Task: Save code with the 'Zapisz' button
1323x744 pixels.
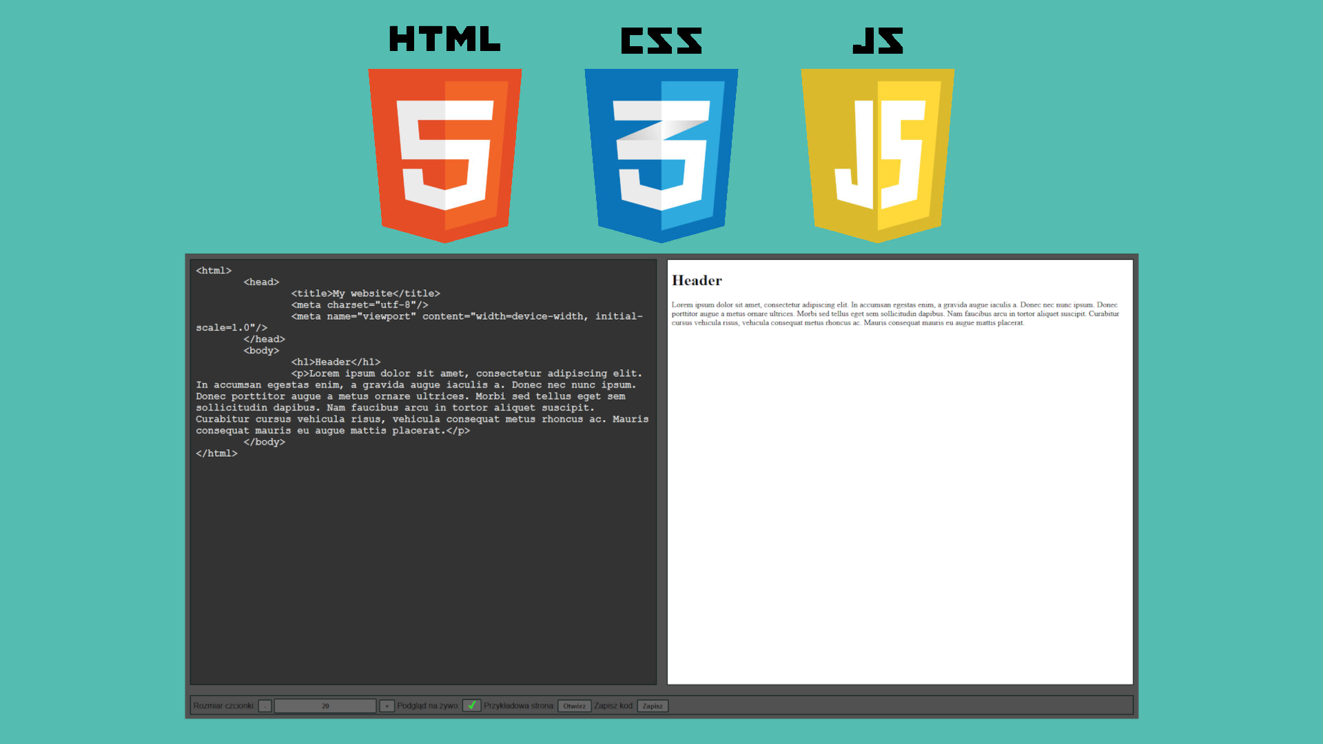Action: coord(653,706)
